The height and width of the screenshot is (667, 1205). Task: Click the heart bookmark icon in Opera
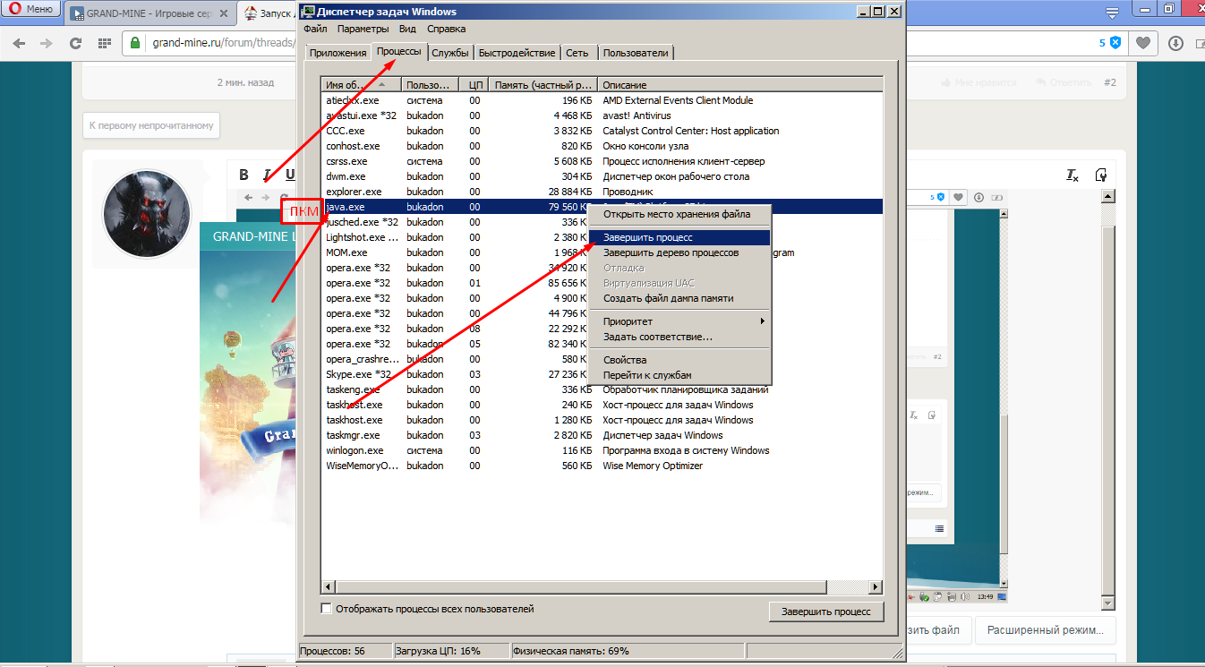[x=1143, y=43]
